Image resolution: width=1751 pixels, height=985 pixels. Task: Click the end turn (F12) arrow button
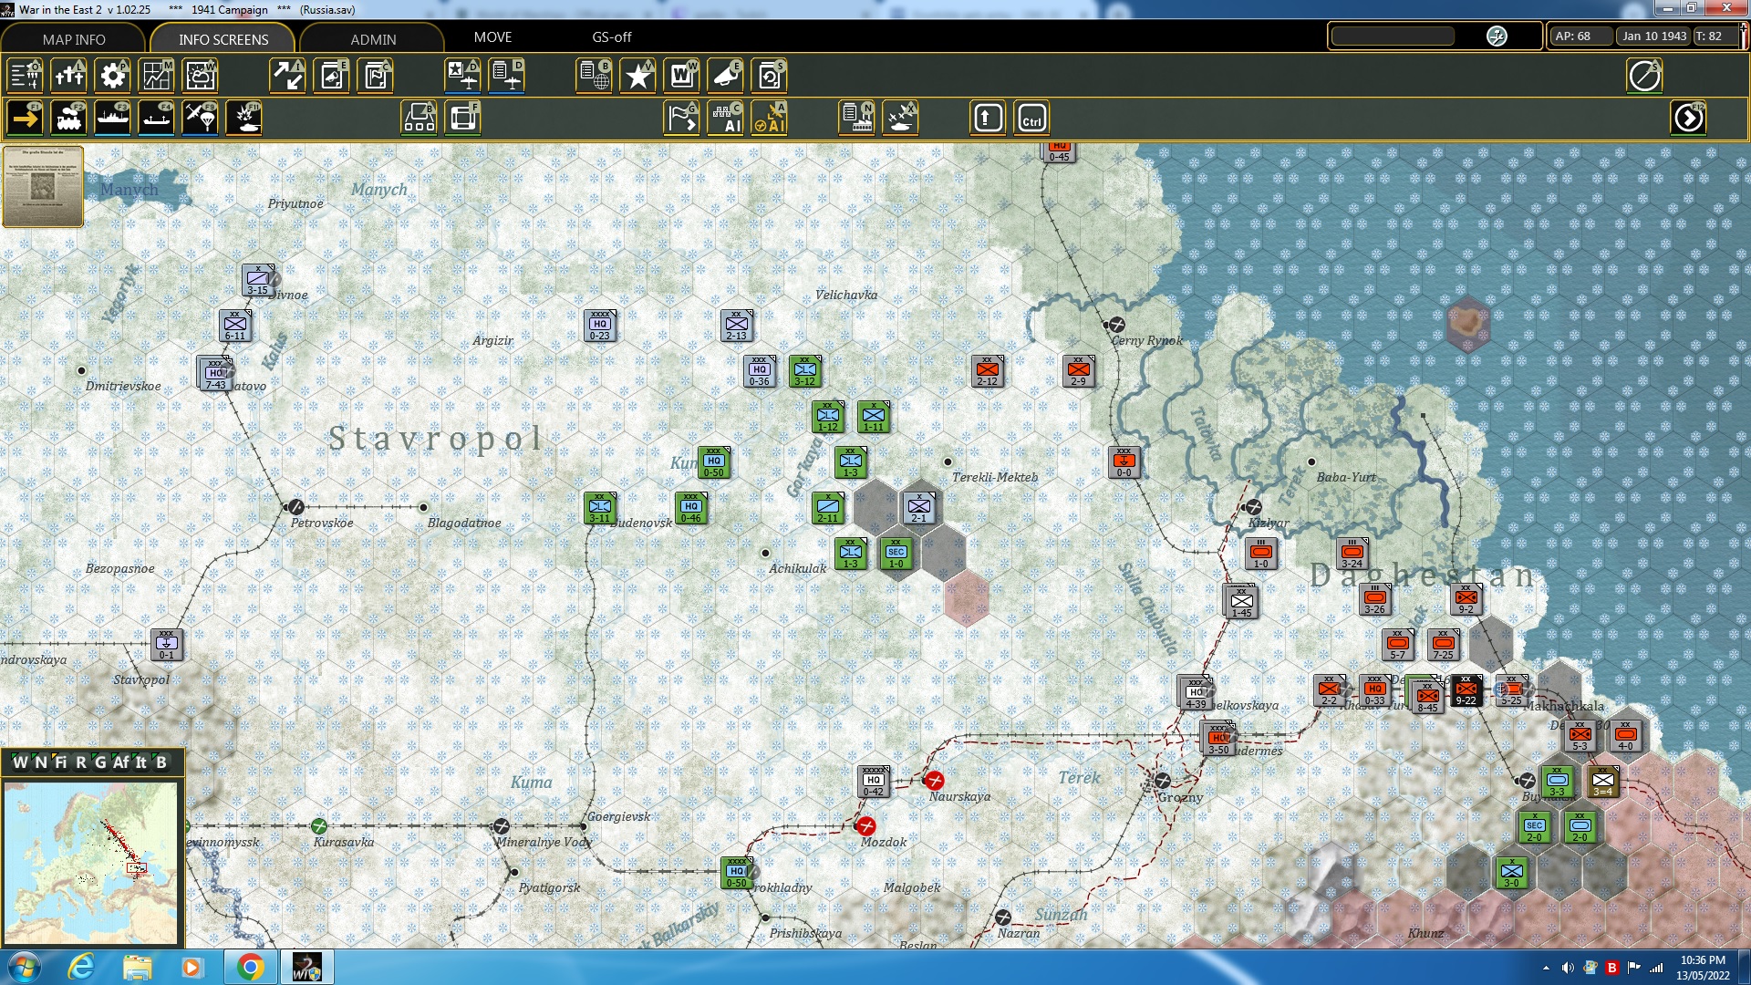coord(1688,118)
